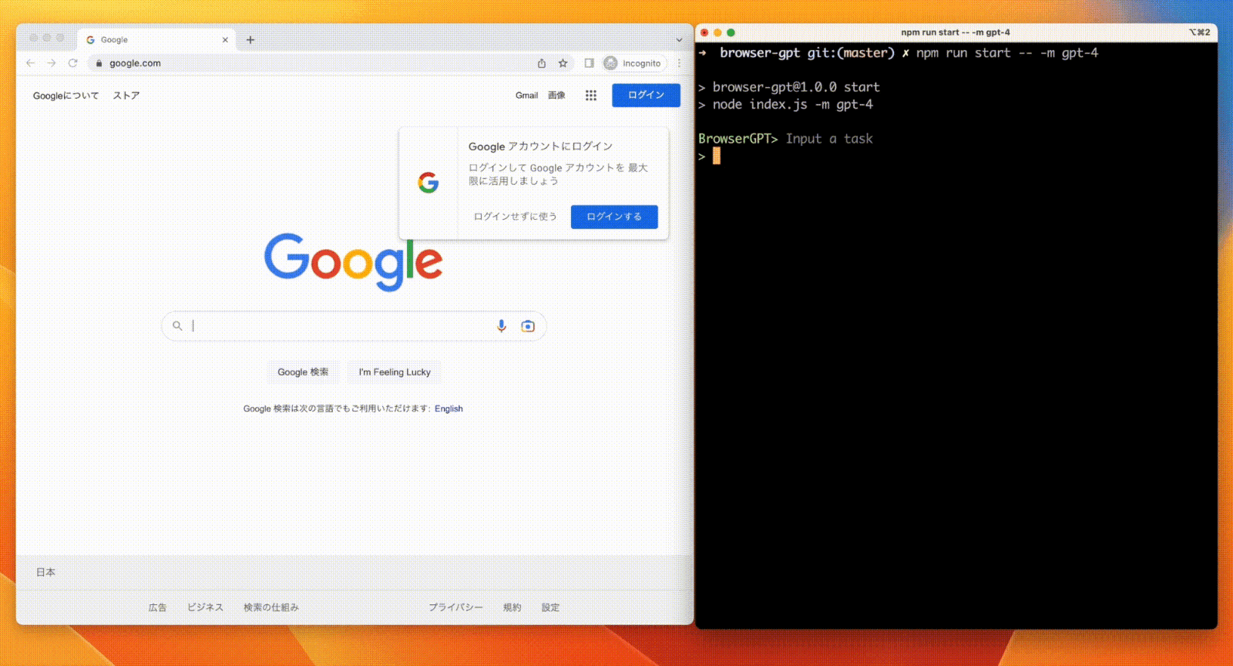Bookmark page with the star icon
This screenshot has width=1233, height=666.
pos(563,63)
